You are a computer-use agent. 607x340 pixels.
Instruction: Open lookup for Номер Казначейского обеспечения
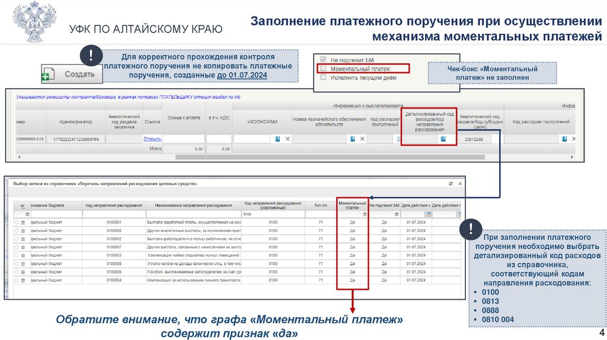[x=352, y=139]
